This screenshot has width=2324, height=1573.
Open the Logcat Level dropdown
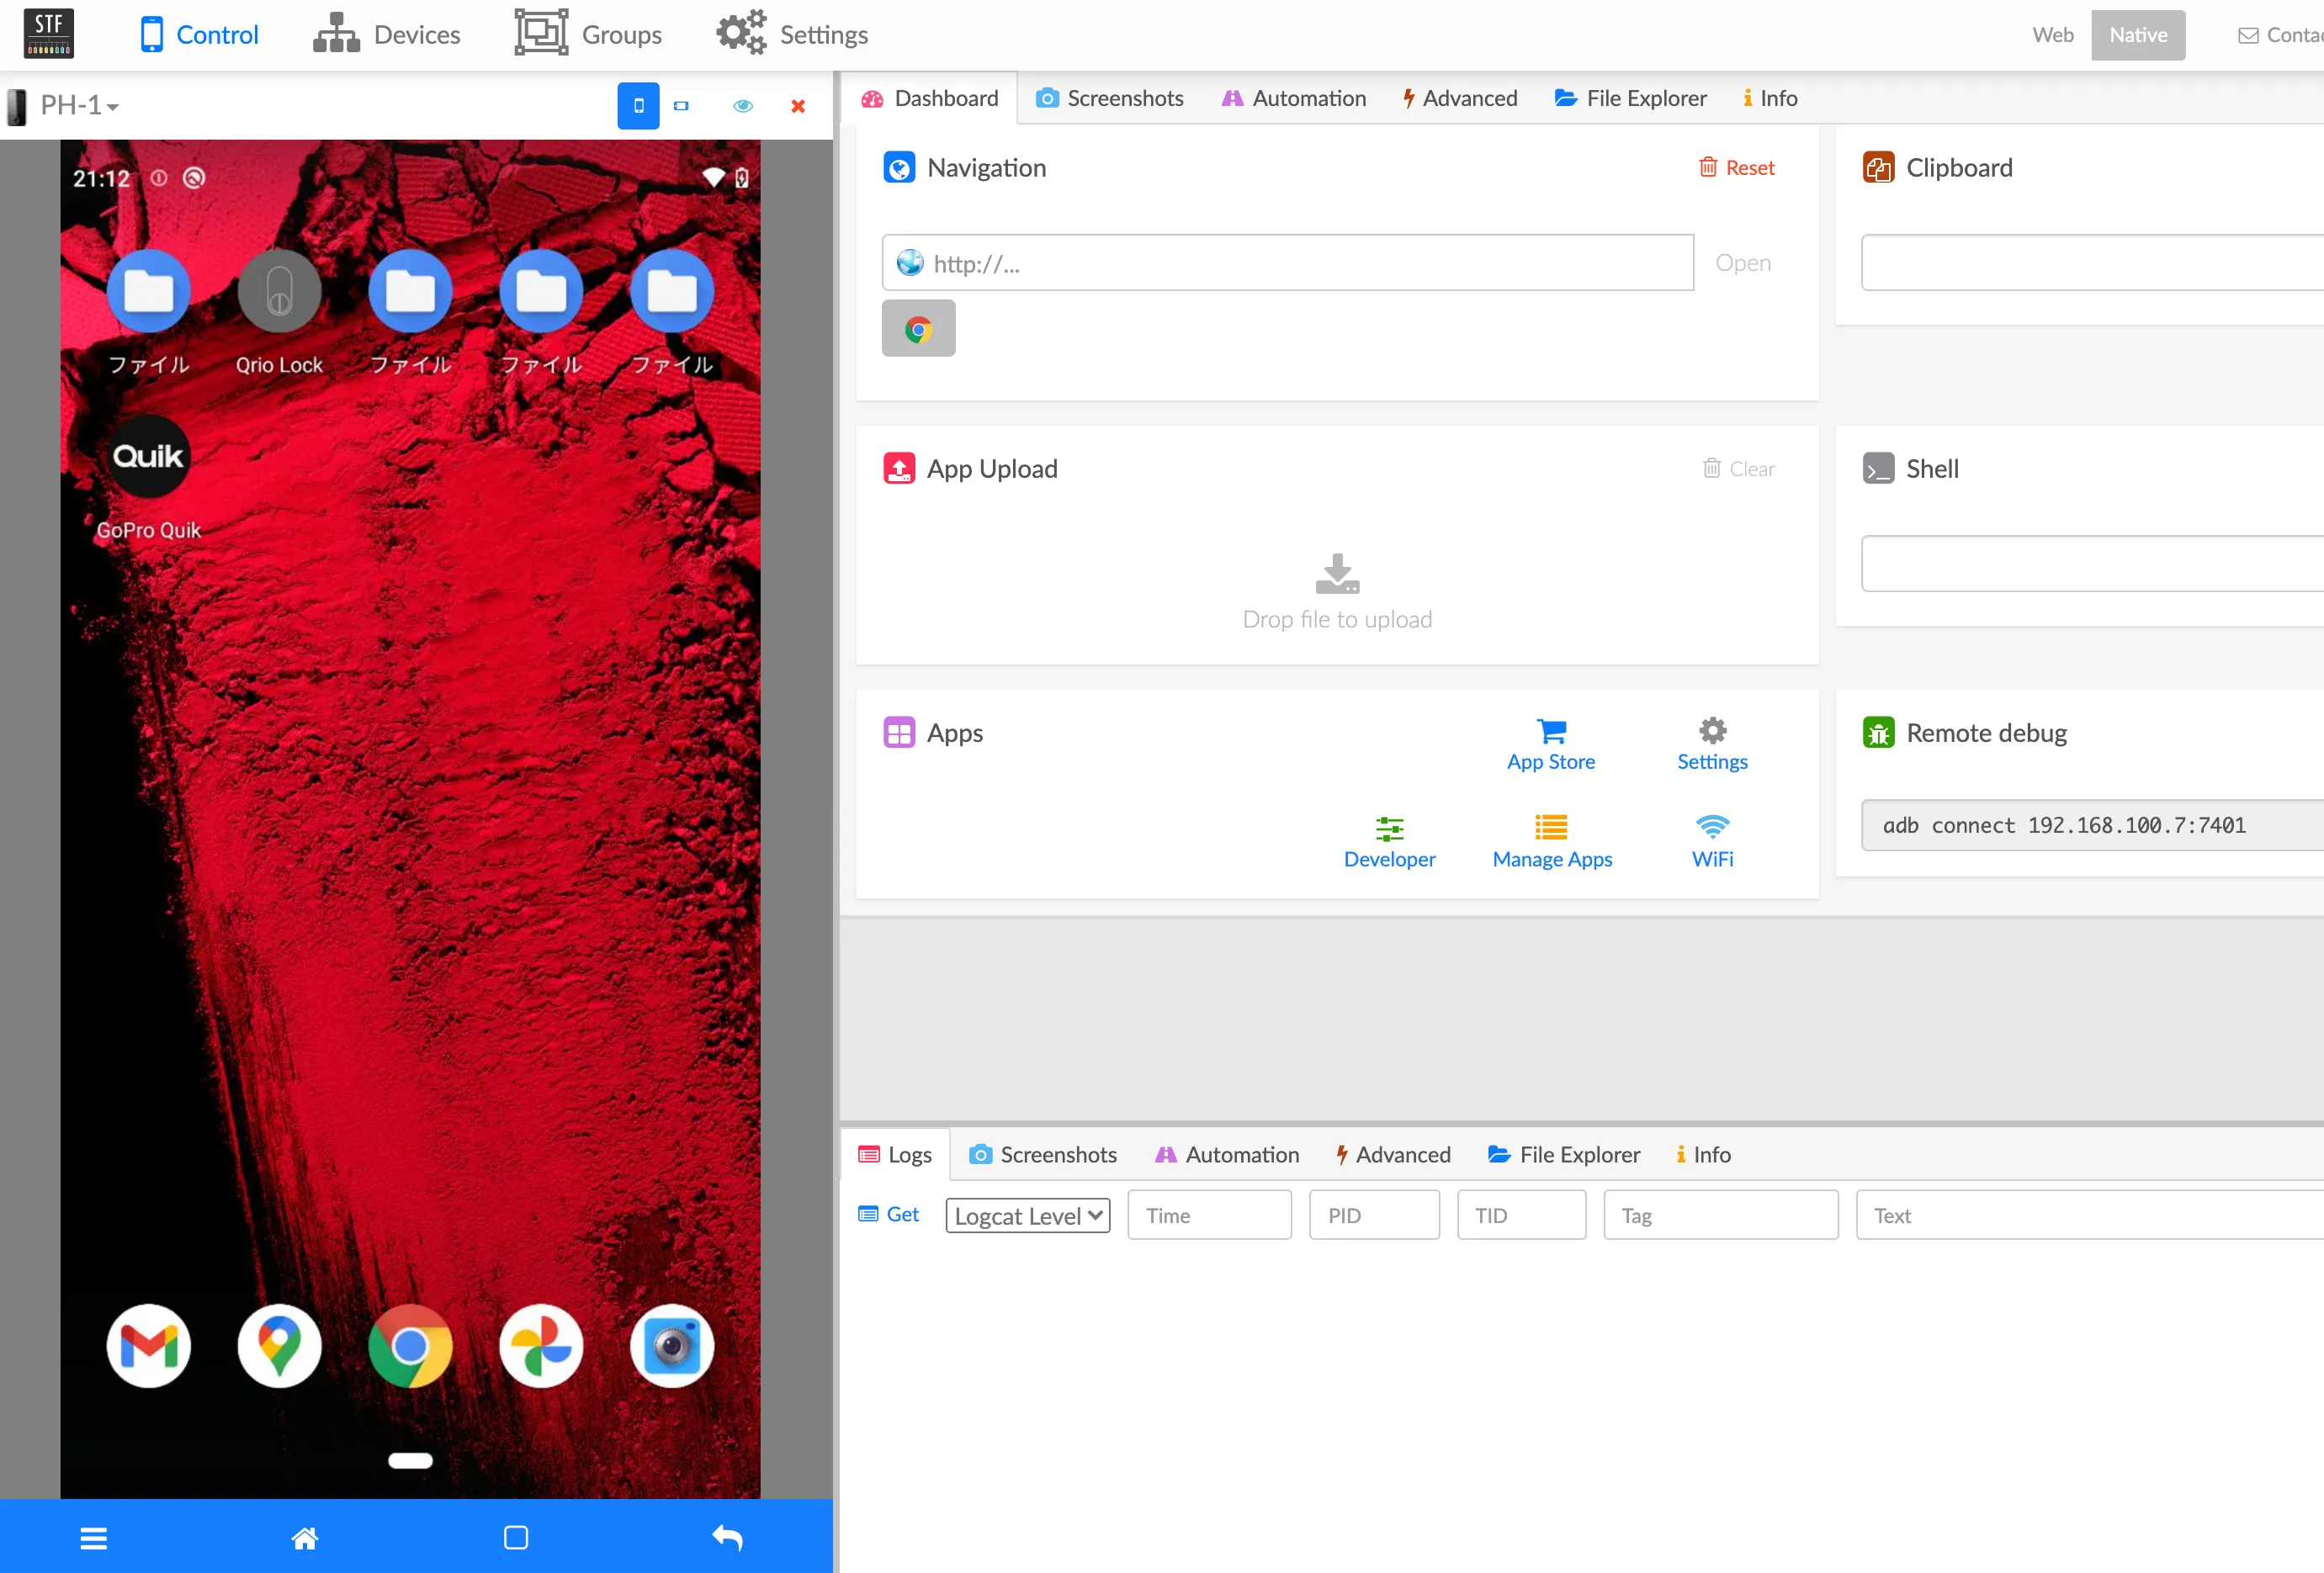(1027, 1215)
